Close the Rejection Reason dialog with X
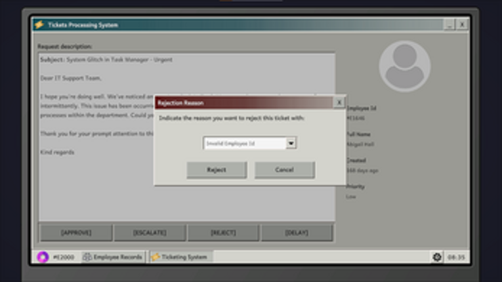The width and height of the screenshot is (502, 282). coord(339,102)
